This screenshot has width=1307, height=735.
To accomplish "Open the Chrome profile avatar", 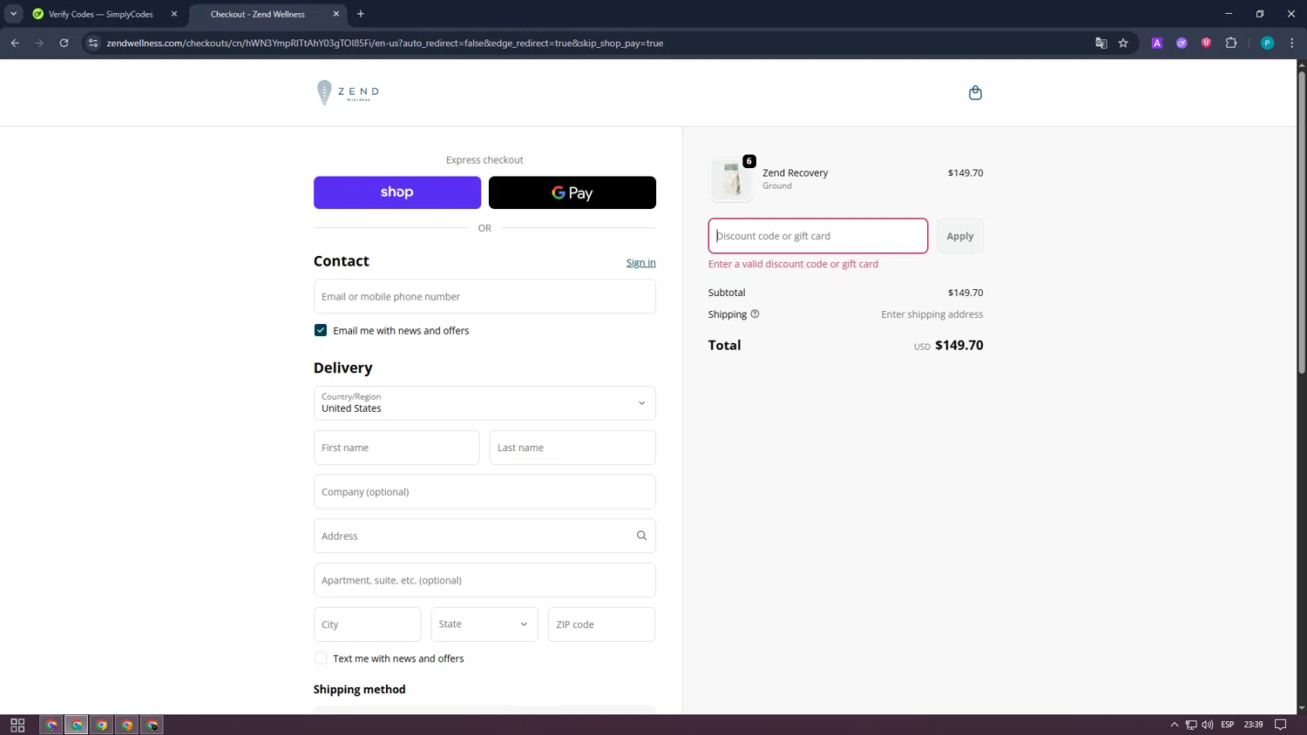I will click(1268, 43).
